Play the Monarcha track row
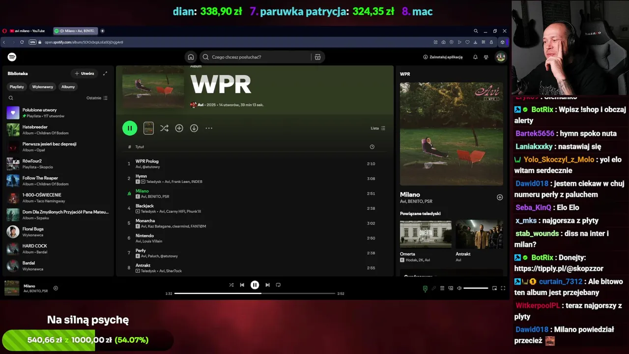This screenshot has width=629, height=354. 255,223
